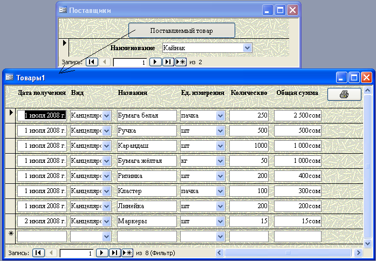Open unit dropdown for Ризинка row

[220, 176]
